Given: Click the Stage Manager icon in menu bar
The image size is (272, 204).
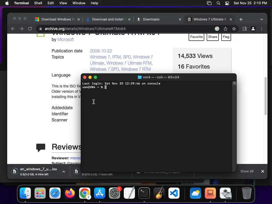Looking at the screenshot, I should (209, 3).
